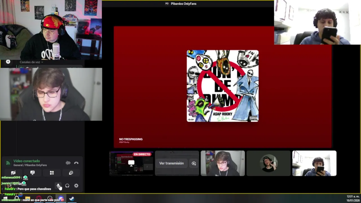Open the taskbar clock showing 12:31 a. m.
The height and width of the screenshot is (203, 361).
pos(353,198)
